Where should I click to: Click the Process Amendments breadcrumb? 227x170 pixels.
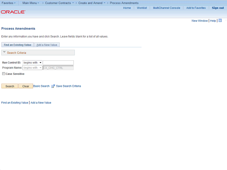124,3
